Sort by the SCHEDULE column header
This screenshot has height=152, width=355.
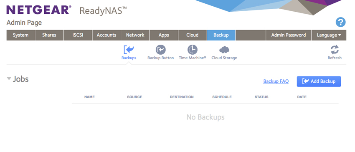222,97
